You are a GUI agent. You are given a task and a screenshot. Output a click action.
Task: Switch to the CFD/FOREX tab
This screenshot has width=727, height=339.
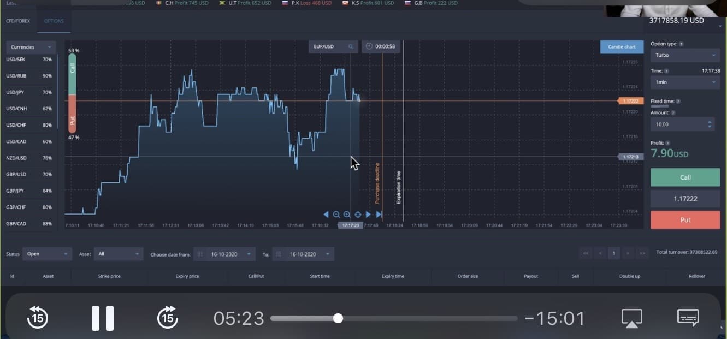point(18,21)
